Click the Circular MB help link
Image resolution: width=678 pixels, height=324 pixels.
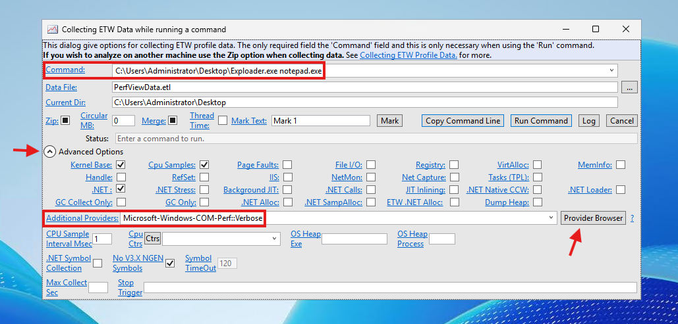tap(94, 120)
